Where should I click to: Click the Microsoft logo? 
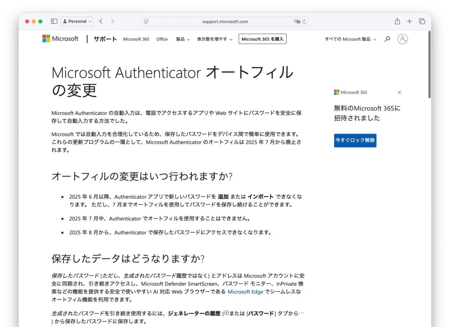(x=60, y=39)
